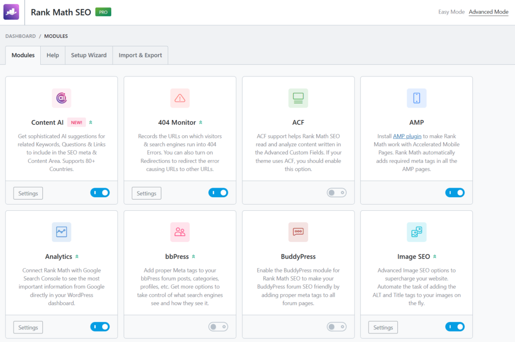Open the Import & Export tab
Image resolution: width=515 pixels, height=342 pixels.
[140, 55]
